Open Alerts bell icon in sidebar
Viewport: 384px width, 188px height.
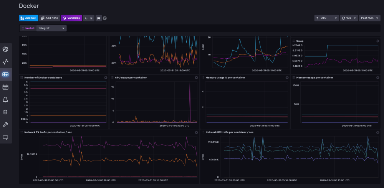tap(5, 99)
